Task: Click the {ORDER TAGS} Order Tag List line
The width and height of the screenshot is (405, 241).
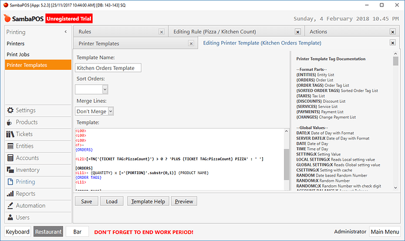Action: [323, 85]
